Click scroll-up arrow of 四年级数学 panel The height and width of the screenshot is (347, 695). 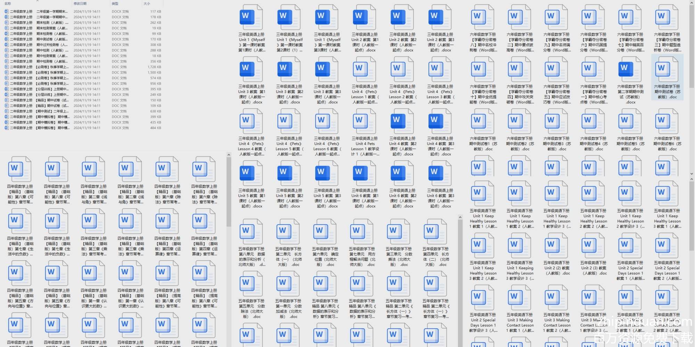pyautogui.click(x=229, y=155)
